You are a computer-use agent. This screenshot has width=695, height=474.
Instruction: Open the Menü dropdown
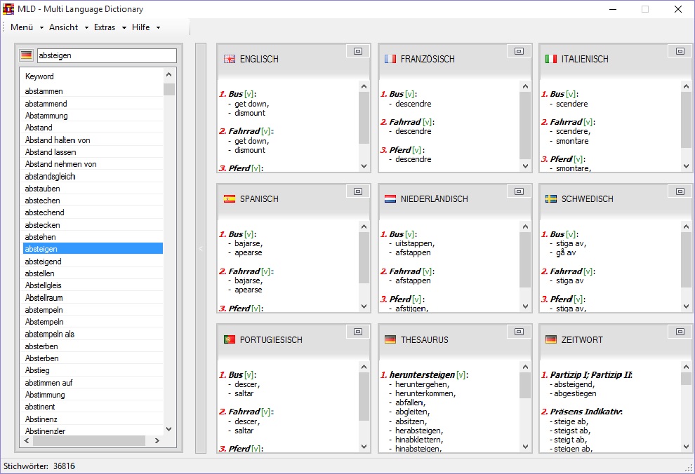click(27, 27)
